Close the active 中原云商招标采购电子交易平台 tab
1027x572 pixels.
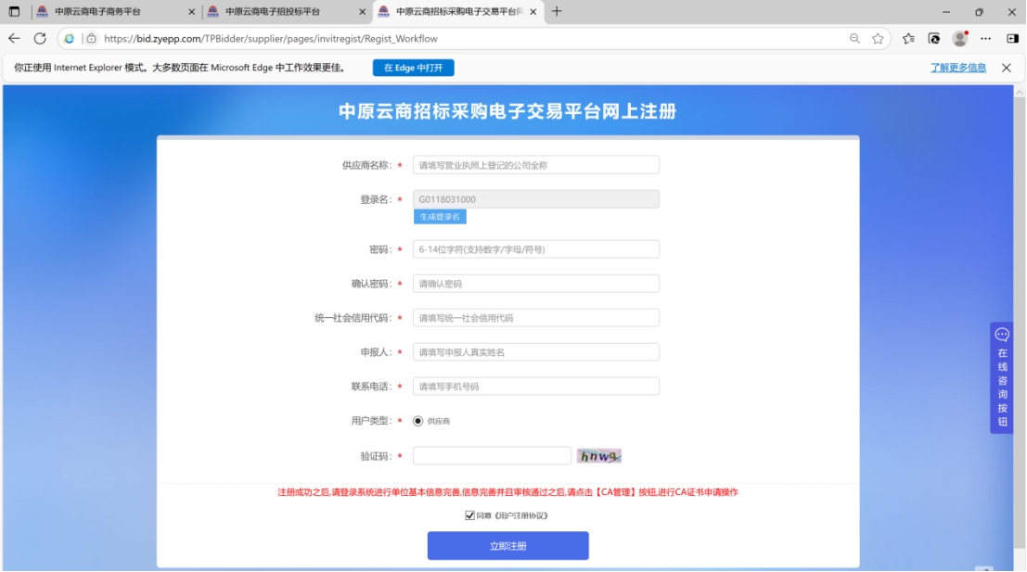tap(533, 12)
